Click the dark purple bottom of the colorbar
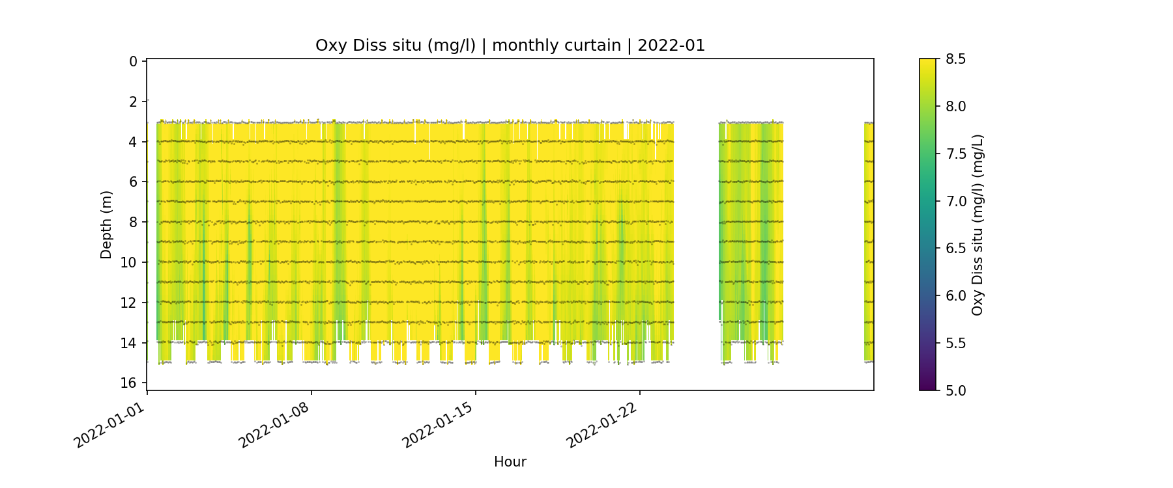 (927, 385)
